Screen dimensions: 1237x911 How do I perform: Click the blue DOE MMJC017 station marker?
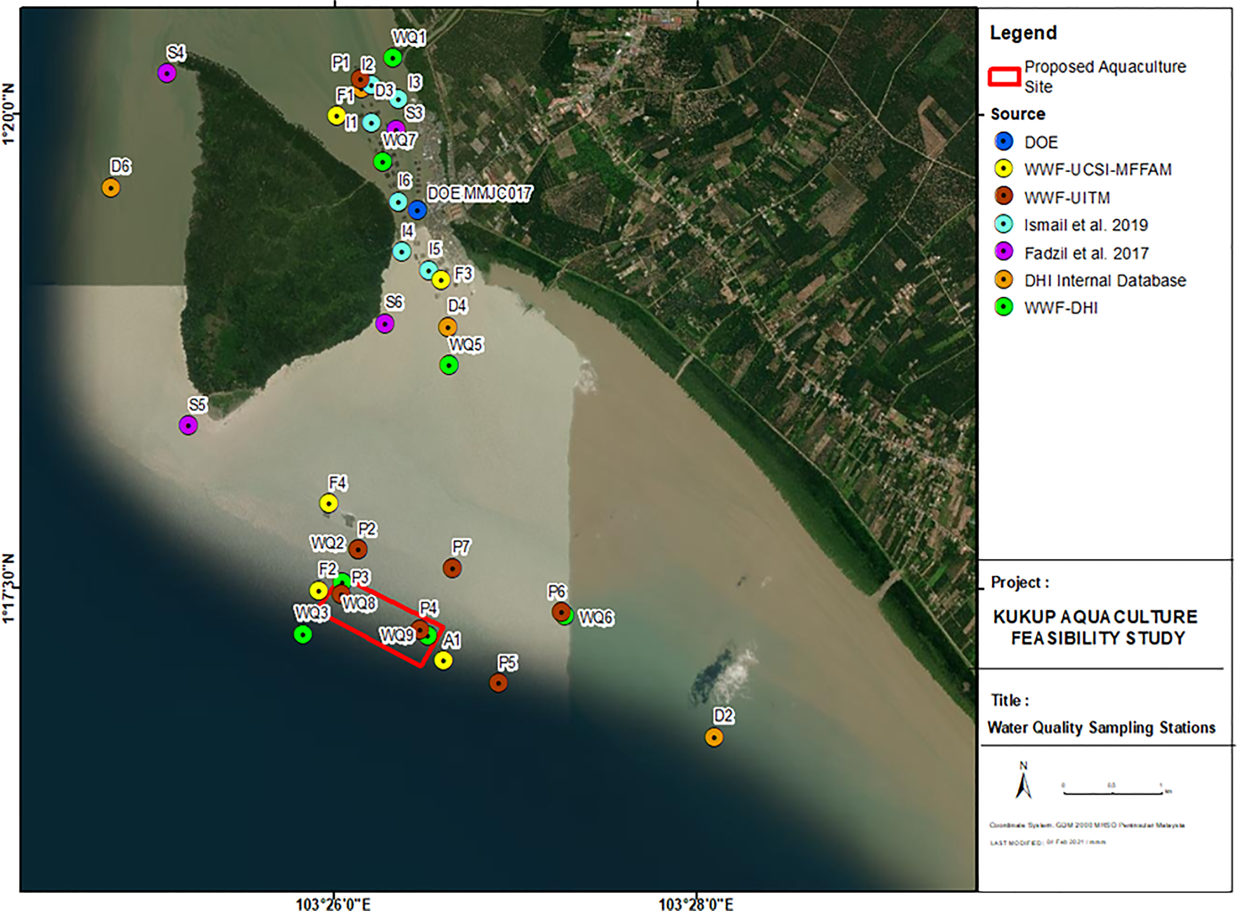point(417,210)
